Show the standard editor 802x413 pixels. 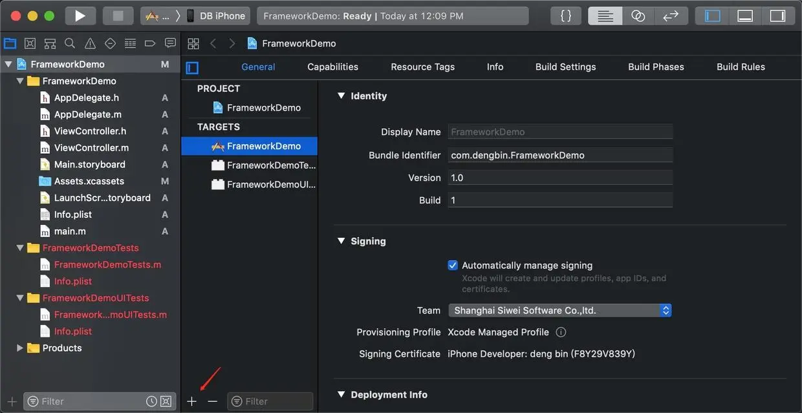coord(605,16)
